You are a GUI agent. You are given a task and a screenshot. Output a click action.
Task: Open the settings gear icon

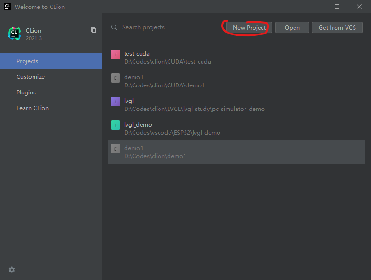pyautogui.click(x=12, y=270)
